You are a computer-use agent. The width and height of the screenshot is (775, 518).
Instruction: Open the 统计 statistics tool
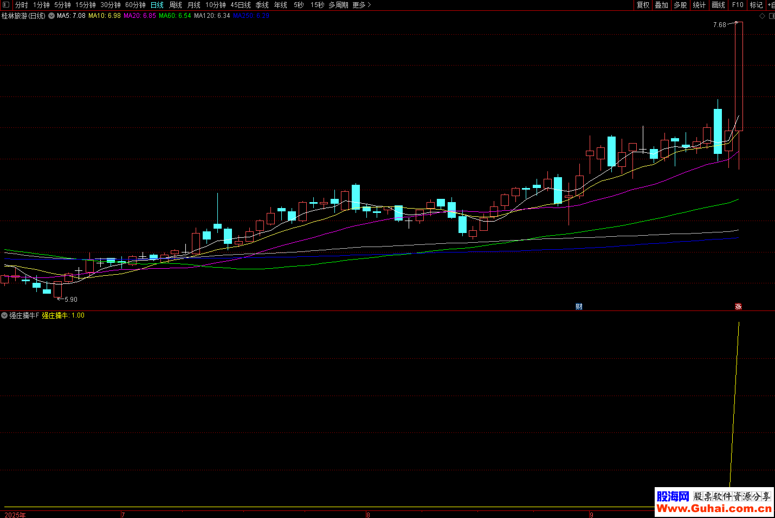tap(700, 5)
